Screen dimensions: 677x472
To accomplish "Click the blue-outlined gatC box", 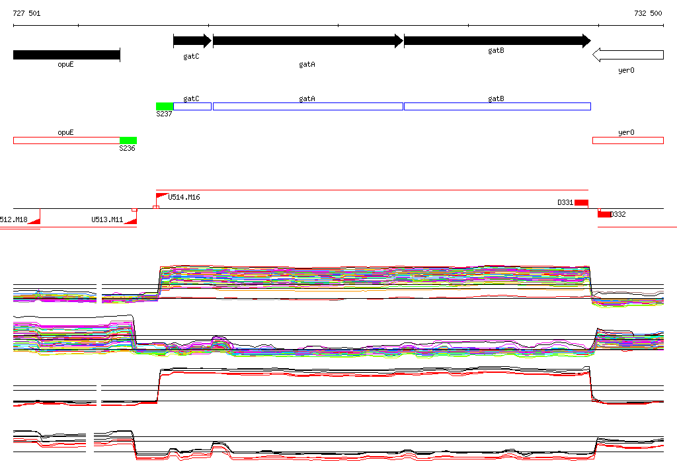I will point(192,106).
